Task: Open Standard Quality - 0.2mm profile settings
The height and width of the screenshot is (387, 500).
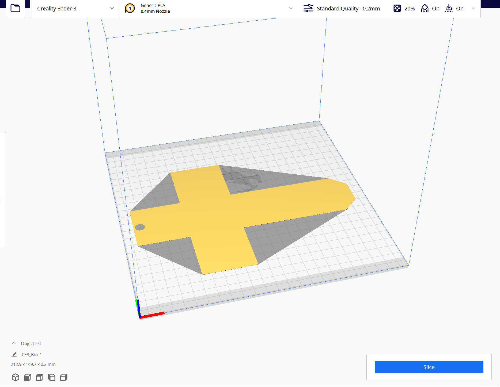Action: 348,8
